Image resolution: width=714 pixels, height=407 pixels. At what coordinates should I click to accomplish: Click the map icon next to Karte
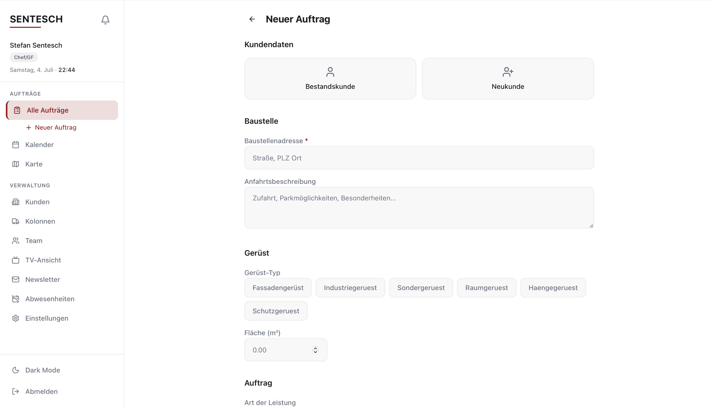16,164
